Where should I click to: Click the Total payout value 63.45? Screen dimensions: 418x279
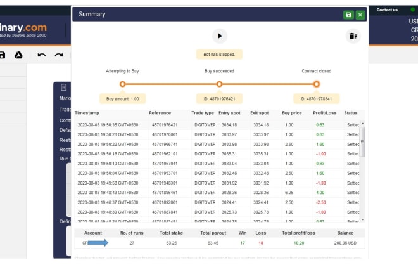[213, 243]
